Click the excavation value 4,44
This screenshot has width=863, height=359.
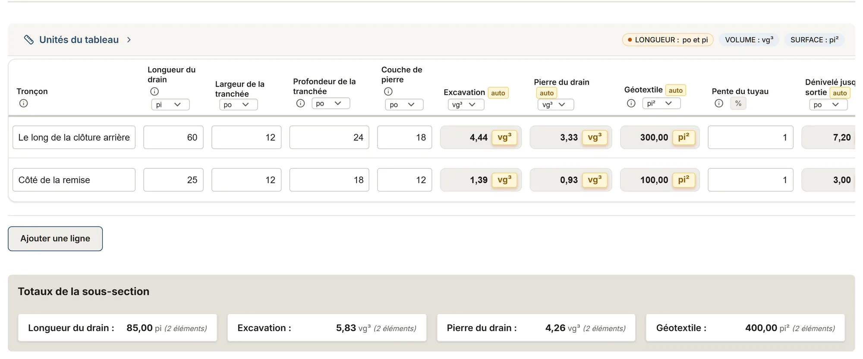pyautogui.click(x=479, y=138)
